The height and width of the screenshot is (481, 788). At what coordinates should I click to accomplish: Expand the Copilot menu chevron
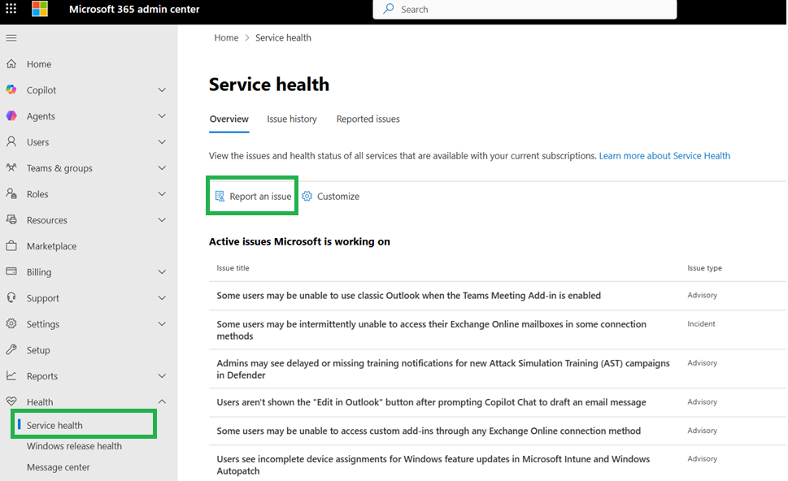[162, 90]
